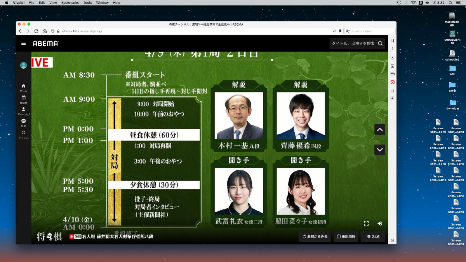Bookmark this page in address bar
The height and width of the screenshot is (262, 466).
point(340,31)
